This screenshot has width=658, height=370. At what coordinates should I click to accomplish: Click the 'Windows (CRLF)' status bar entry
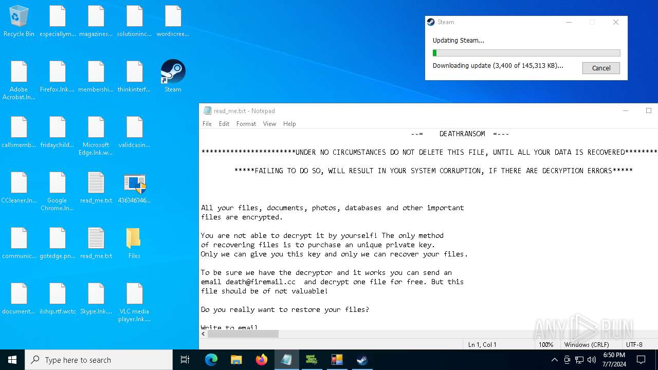pos(587,345)
